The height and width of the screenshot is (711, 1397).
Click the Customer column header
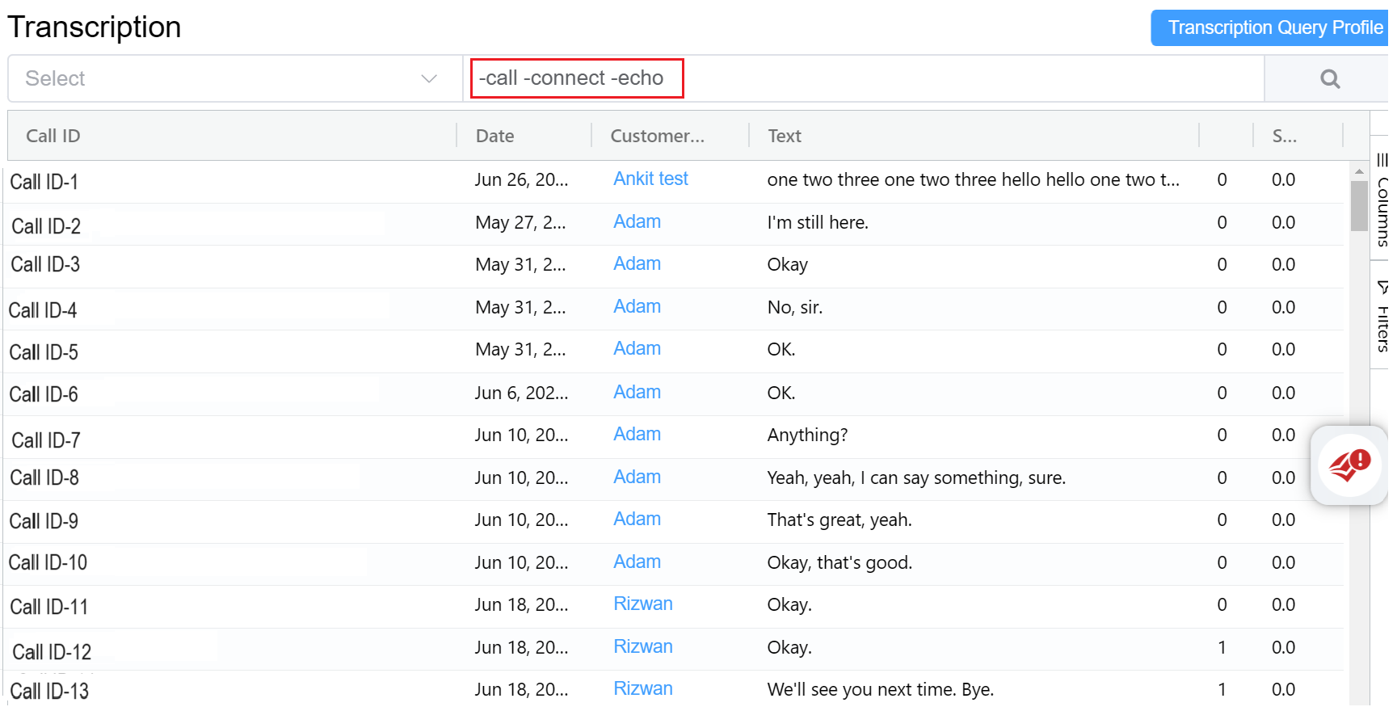pyautogui.click(x=657, y=136)
